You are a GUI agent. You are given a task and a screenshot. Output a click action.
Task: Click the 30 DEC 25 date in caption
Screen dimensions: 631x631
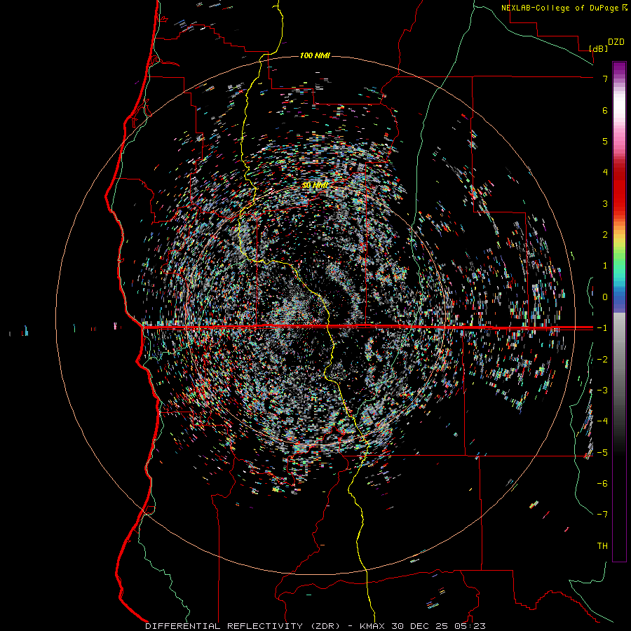click(419, 626)
